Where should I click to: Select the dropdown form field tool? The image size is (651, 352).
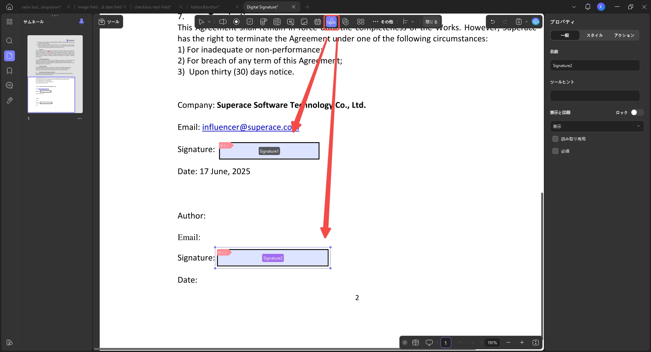pyautogui.click(x=263, y=22)
